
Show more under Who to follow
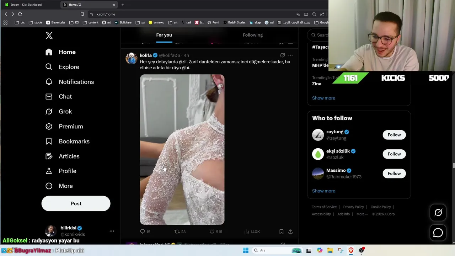pos(323,191)
